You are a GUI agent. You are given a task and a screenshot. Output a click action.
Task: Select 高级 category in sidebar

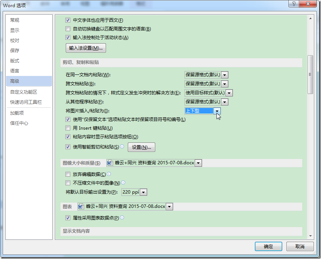pyautogui.click(x=29, y=81)
